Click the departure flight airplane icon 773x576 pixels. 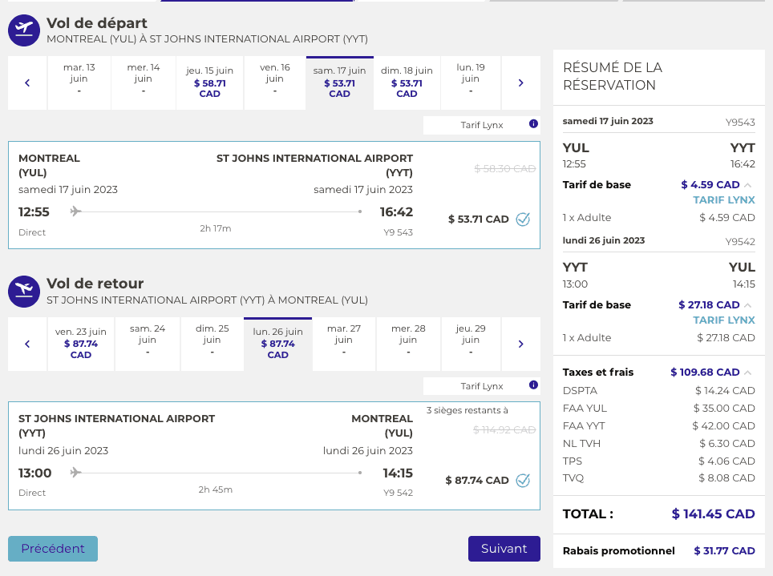pyautogui.click(x=24, y=30)
